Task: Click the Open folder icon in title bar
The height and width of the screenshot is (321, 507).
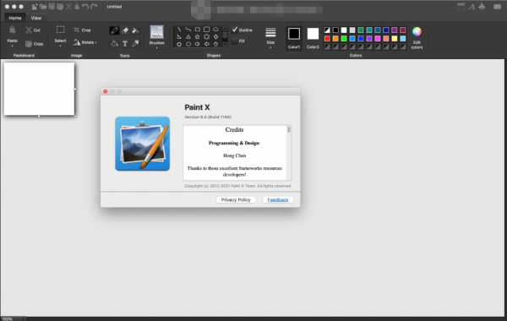Action: tap(43, 7)
